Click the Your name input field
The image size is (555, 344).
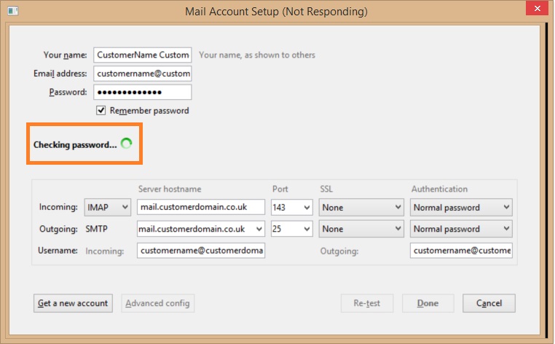click(142, 55)
